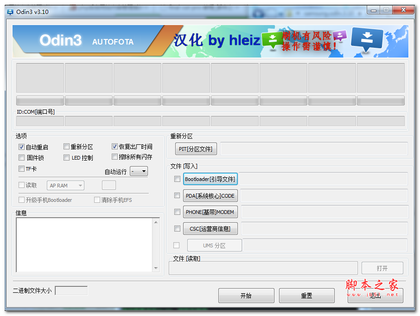This screenshot has width=420, height=316.
Task: Enable the checkbox beside Bootloader[引导文件]
Action: click(x=177, y=179)
